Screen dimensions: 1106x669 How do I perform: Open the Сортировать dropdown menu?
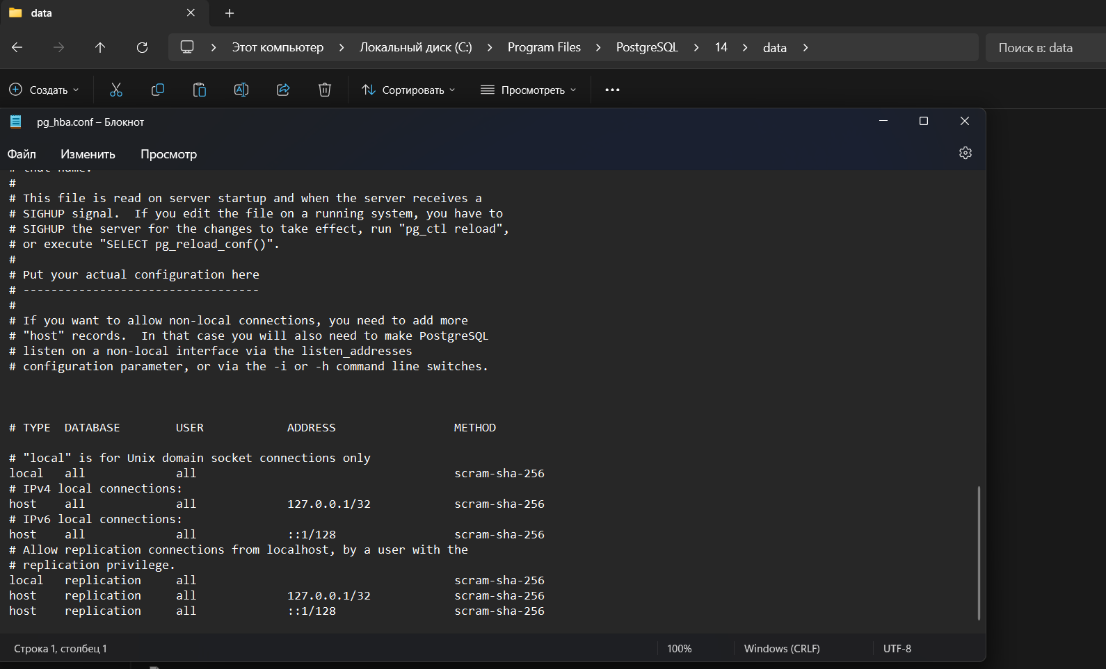pyautogui.click(x=408, y=90)
